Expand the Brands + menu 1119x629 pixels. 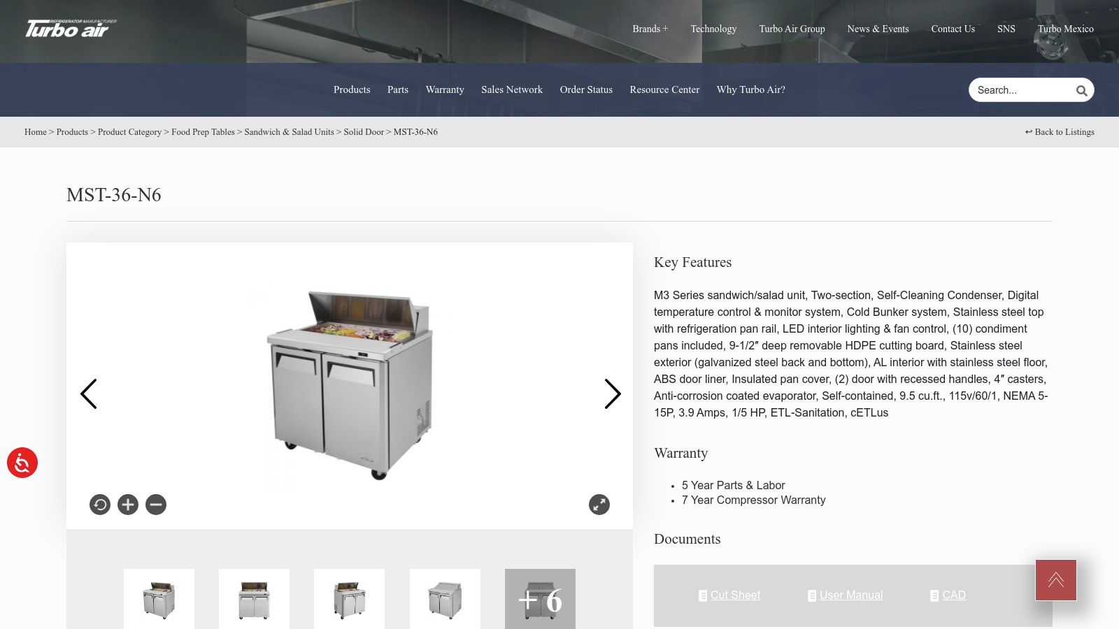tap(650, 29)
